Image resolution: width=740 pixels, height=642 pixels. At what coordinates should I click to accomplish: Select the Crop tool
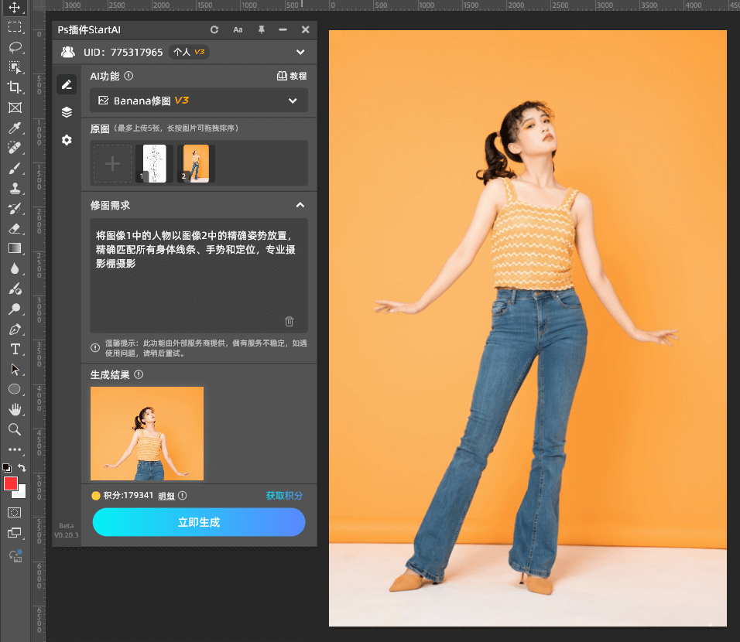click(x=15, y=87)
